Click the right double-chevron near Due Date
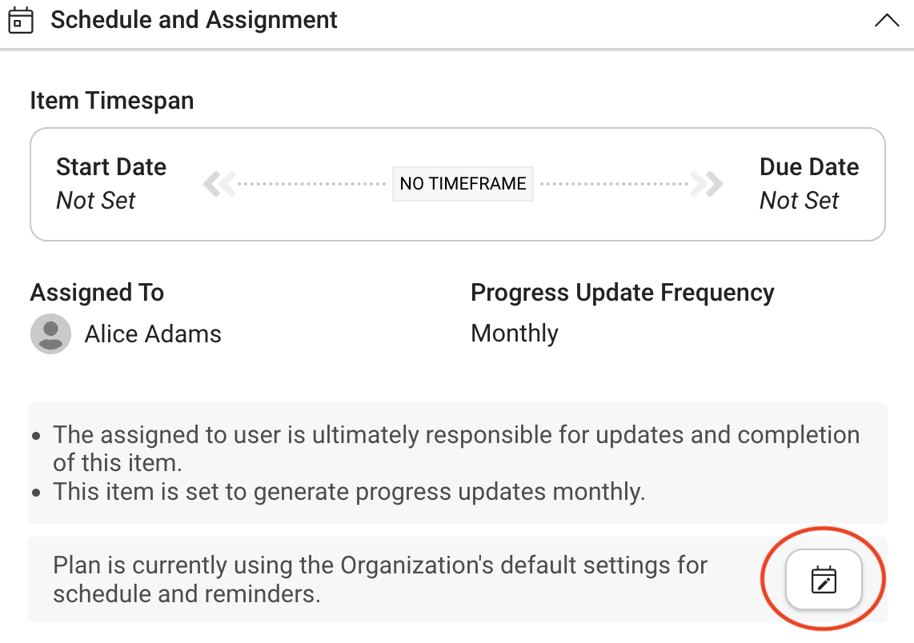914x643 pixels. point(708,183)
